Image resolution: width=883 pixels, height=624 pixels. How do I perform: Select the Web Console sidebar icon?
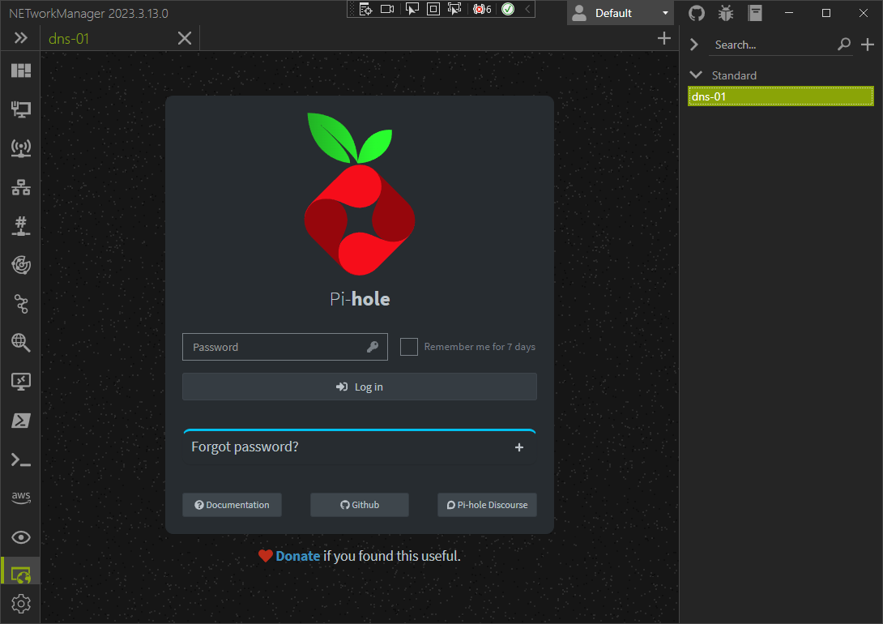(21, 575)
